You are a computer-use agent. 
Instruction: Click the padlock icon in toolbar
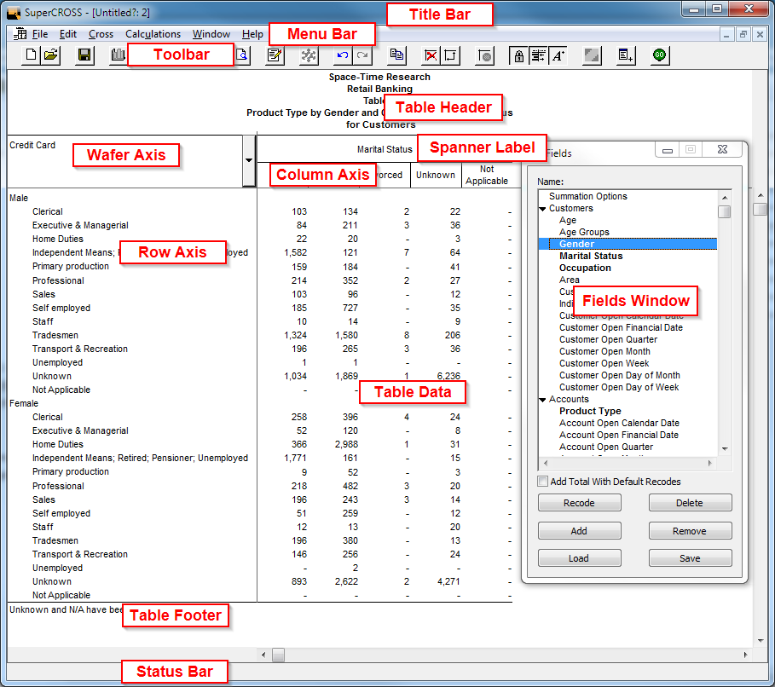point(518,55)
